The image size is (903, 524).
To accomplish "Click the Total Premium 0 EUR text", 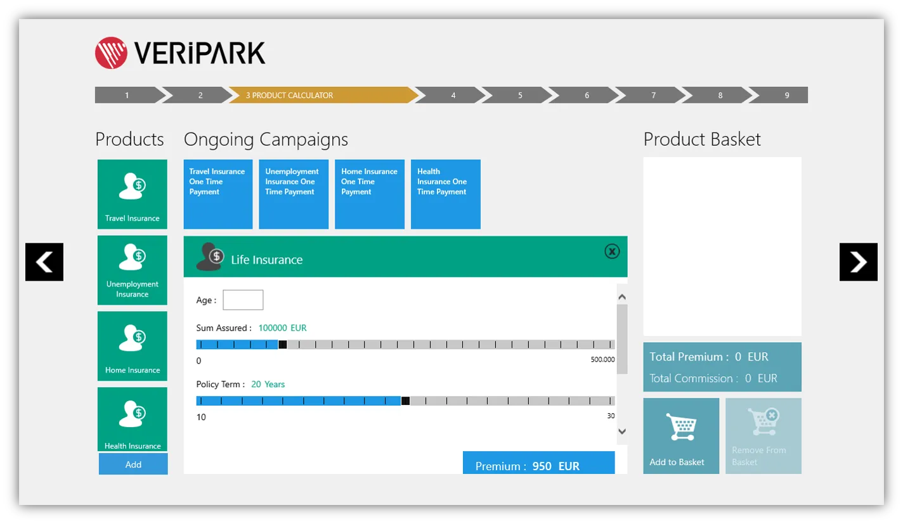I will coord(709,357).
